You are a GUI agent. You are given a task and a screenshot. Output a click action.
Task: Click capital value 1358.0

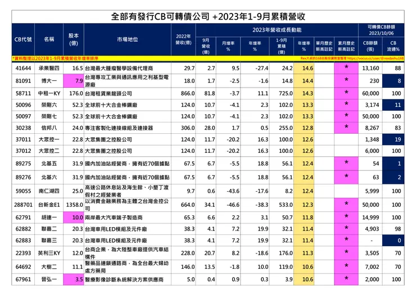pos(75,205)
